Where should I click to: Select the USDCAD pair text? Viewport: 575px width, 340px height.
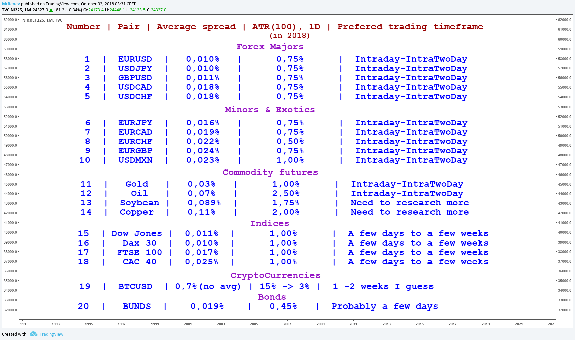[x=135, y=87]
